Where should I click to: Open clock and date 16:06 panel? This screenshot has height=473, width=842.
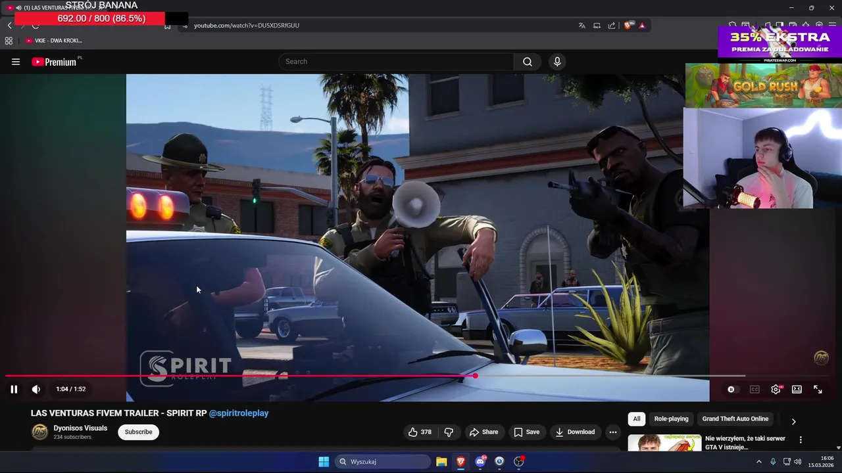tap(821, 462)
